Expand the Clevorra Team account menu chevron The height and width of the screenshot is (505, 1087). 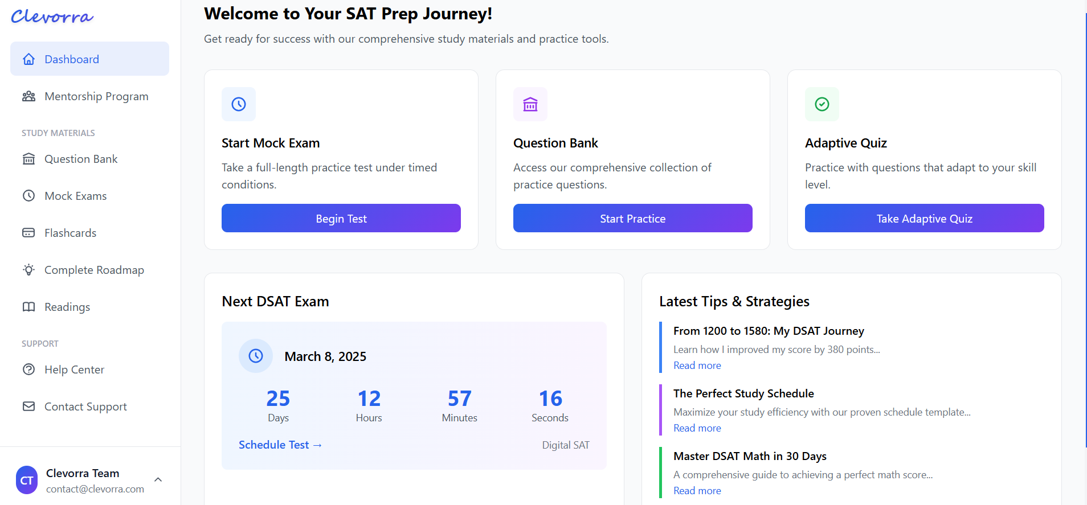click(158, 480)
